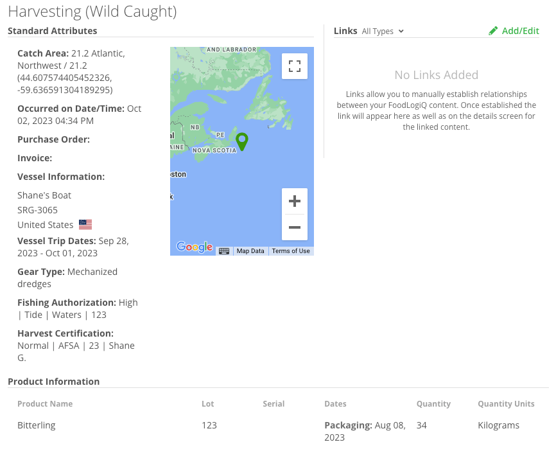This screenshot has height=449, width=556.
Task: Click the Gear Type label
Action: coord(41,272)
